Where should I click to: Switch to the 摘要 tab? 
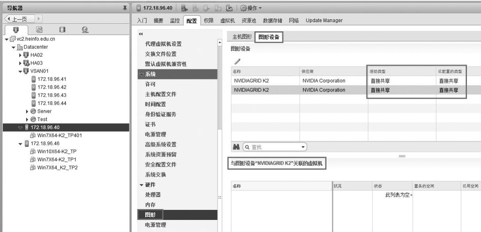pyautogui.click(x=158, y=20)
